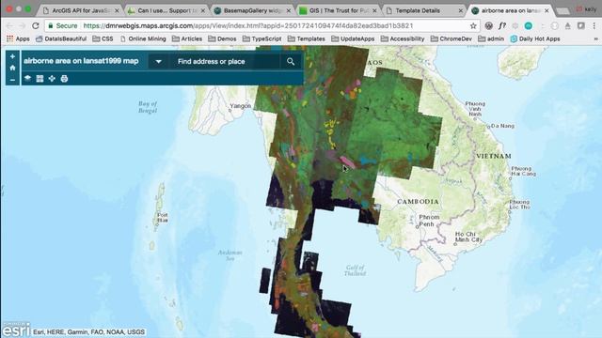Open the TypeScript bookmarks folder
Viewport: 602px width, 338px height.
point(261,38)
